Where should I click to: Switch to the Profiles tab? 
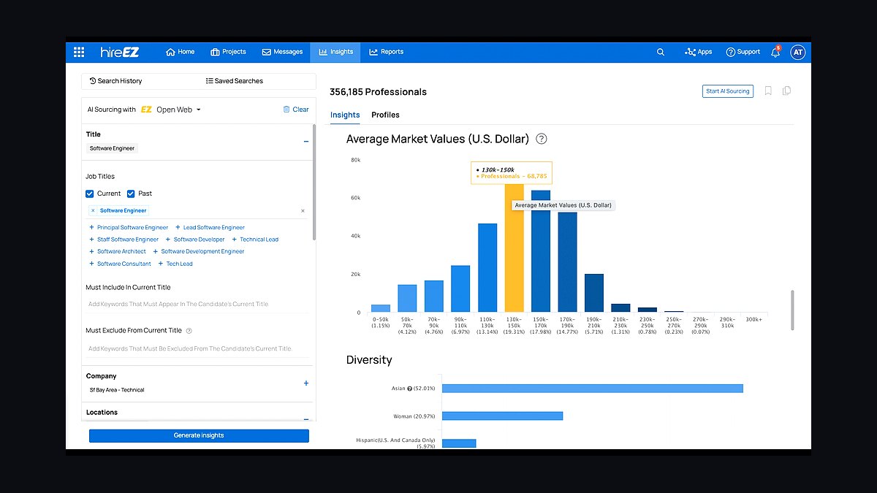[x=385, y=115]
